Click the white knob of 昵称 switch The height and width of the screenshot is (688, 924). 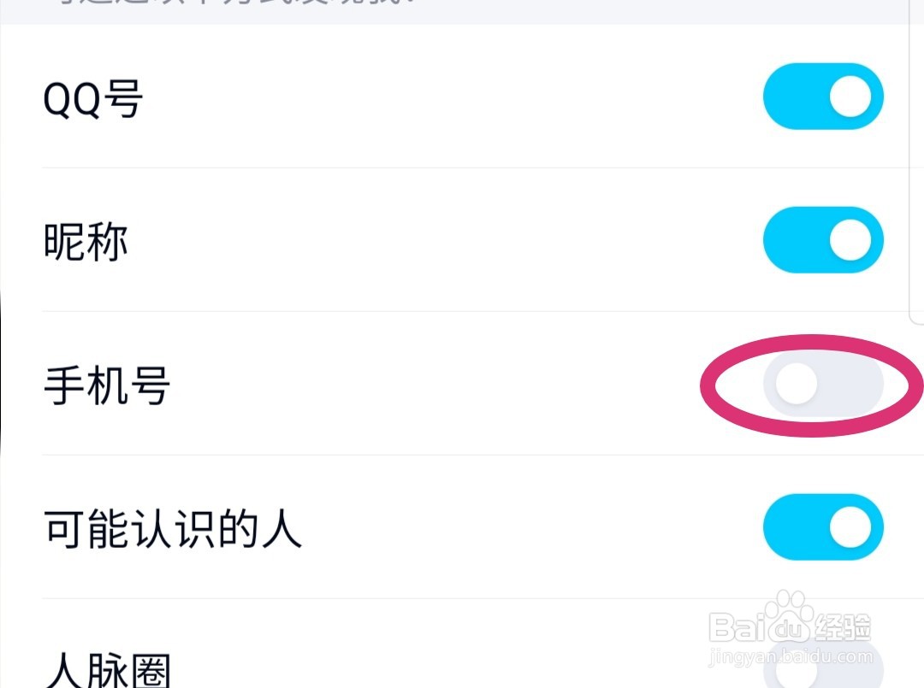[x=850, y=240]
